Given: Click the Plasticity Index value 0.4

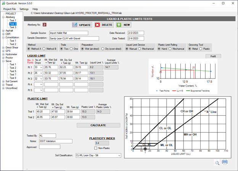Looking at the screenshot, I should click(102, 143).
